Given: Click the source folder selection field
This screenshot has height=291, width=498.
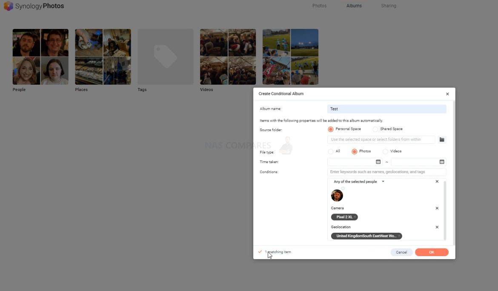Looking at the screenshot, I should 381,140.
